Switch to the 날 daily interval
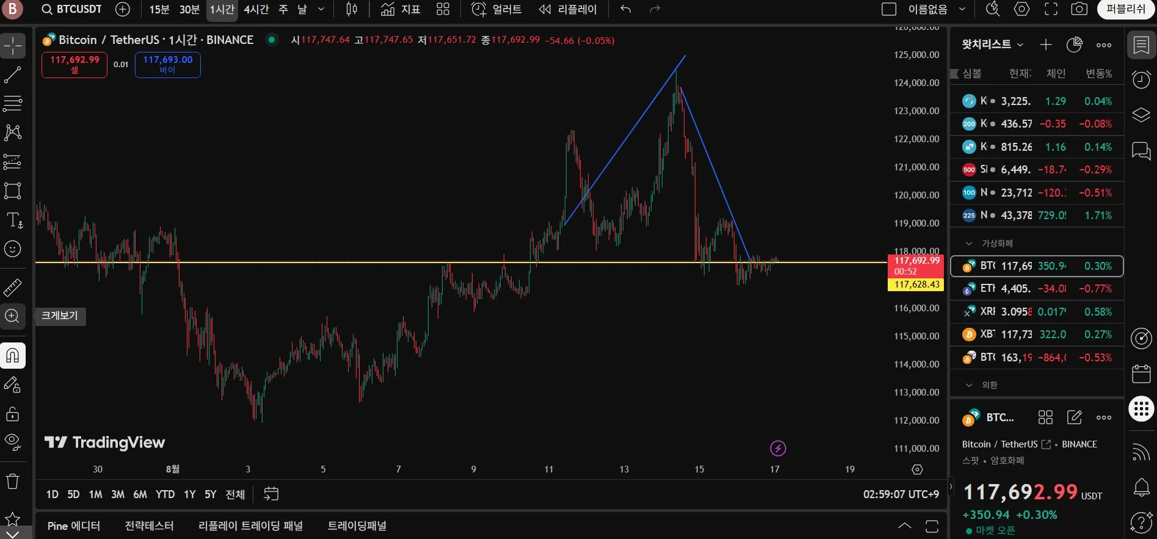Image resolution: width=1157 pixels, height=539 pixels. coord(302,9)
